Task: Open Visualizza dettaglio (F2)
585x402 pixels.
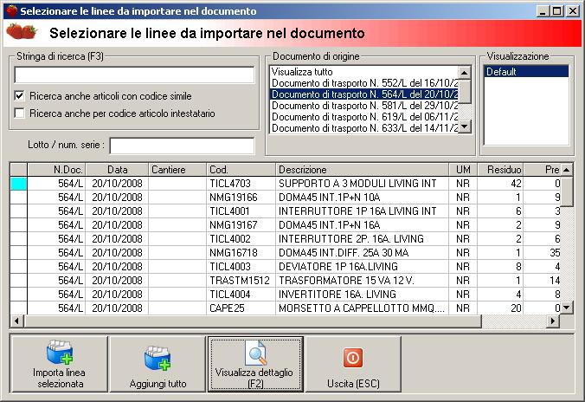Action: pos(255,364)
